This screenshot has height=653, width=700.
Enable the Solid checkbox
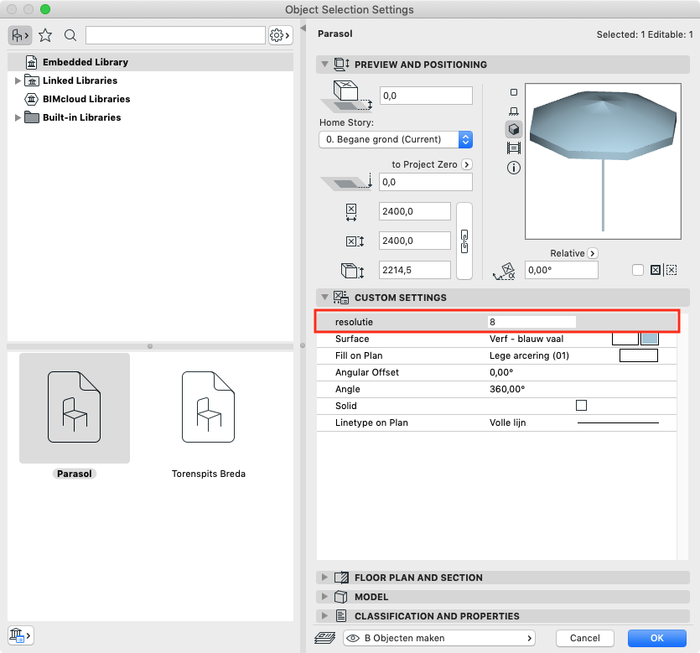pyautogui.click(x=581, y=405)
